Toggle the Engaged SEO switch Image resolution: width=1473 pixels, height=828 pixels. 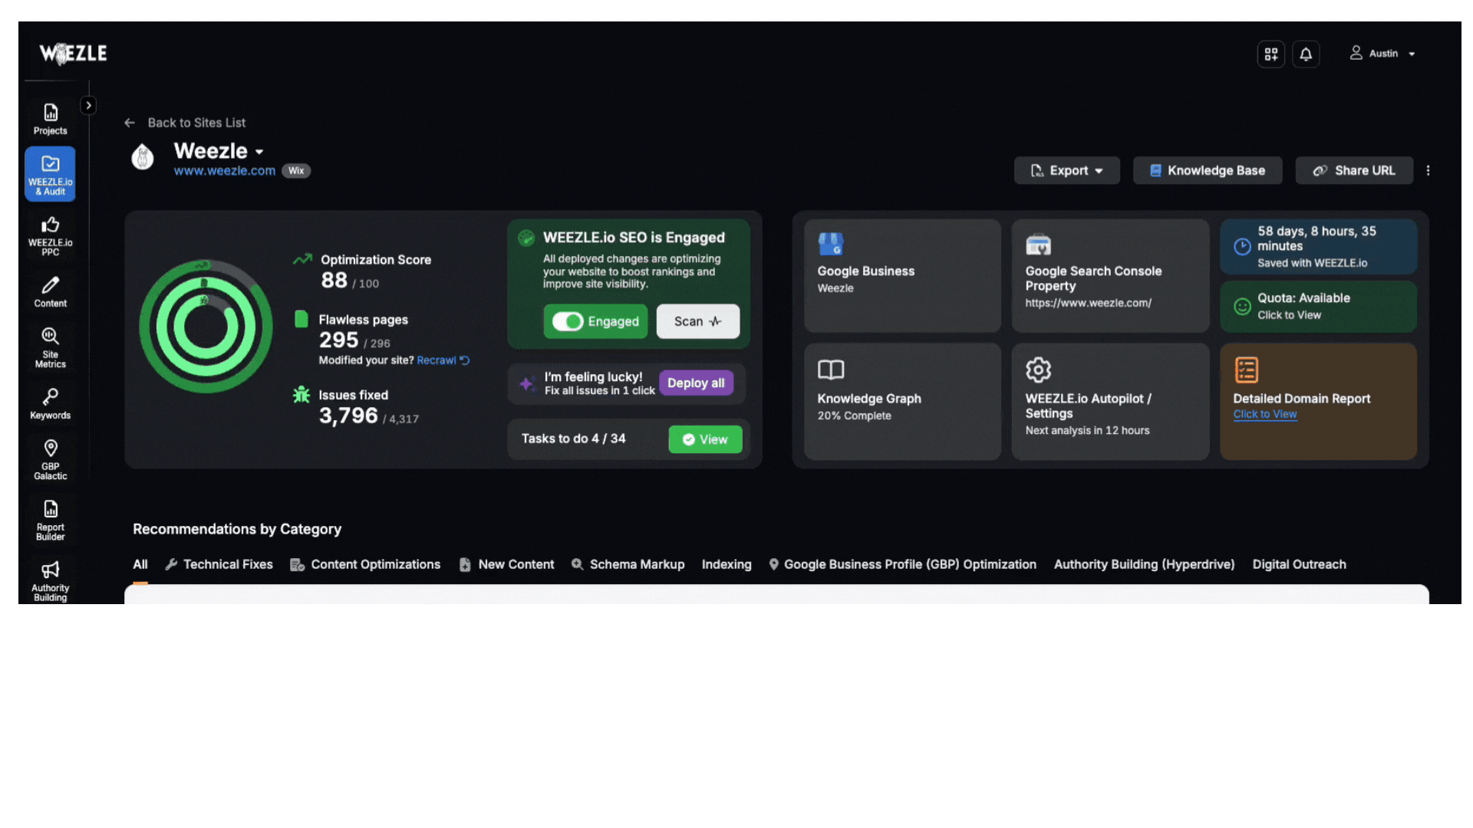tap(568, 321)
